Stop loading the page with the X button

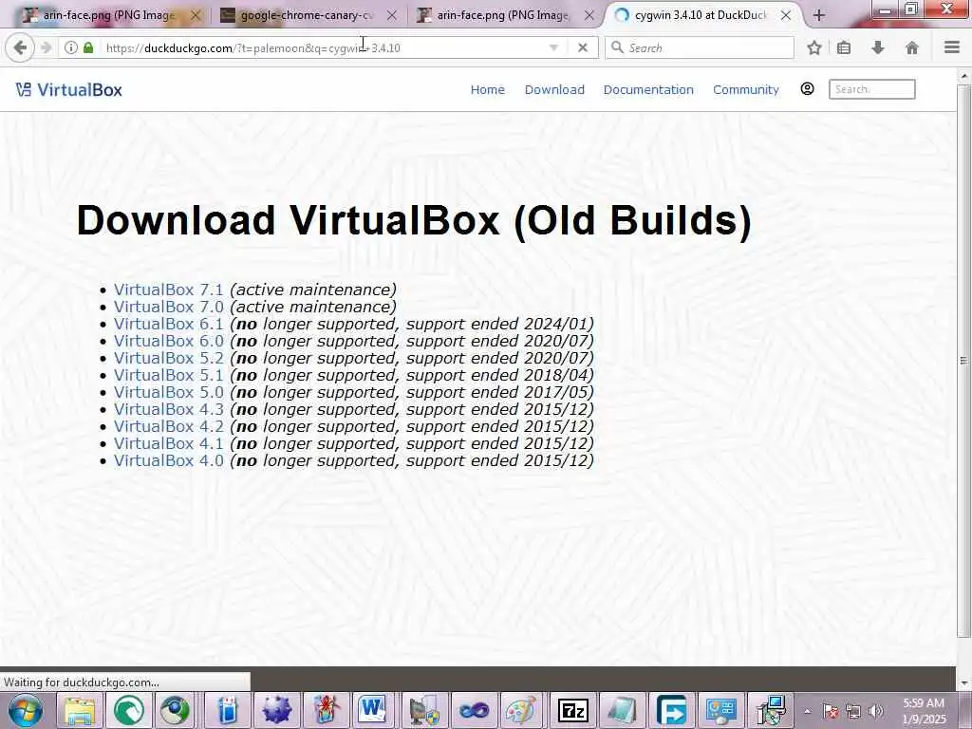coord(583,47)
